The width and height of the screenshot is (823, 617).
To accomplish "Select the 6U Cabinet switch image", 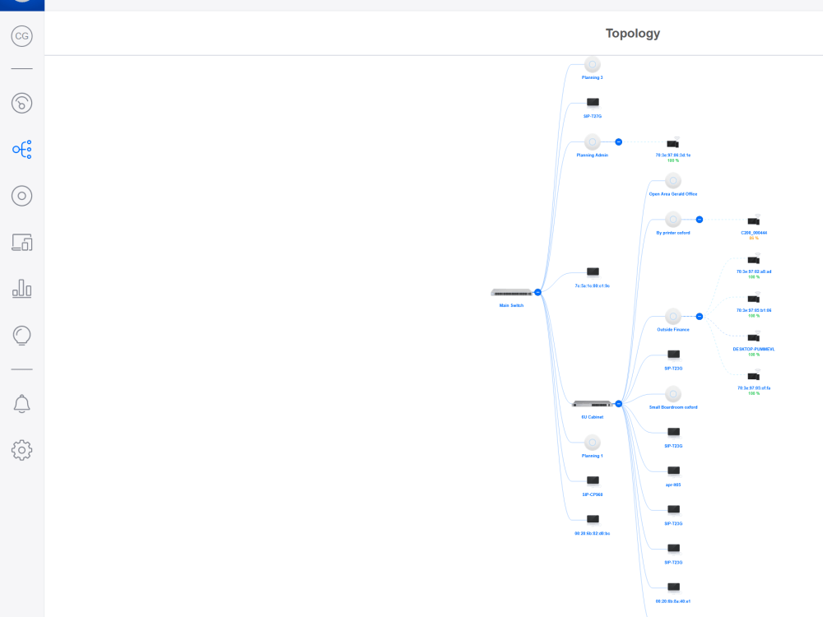I will (x=592, y=404).
